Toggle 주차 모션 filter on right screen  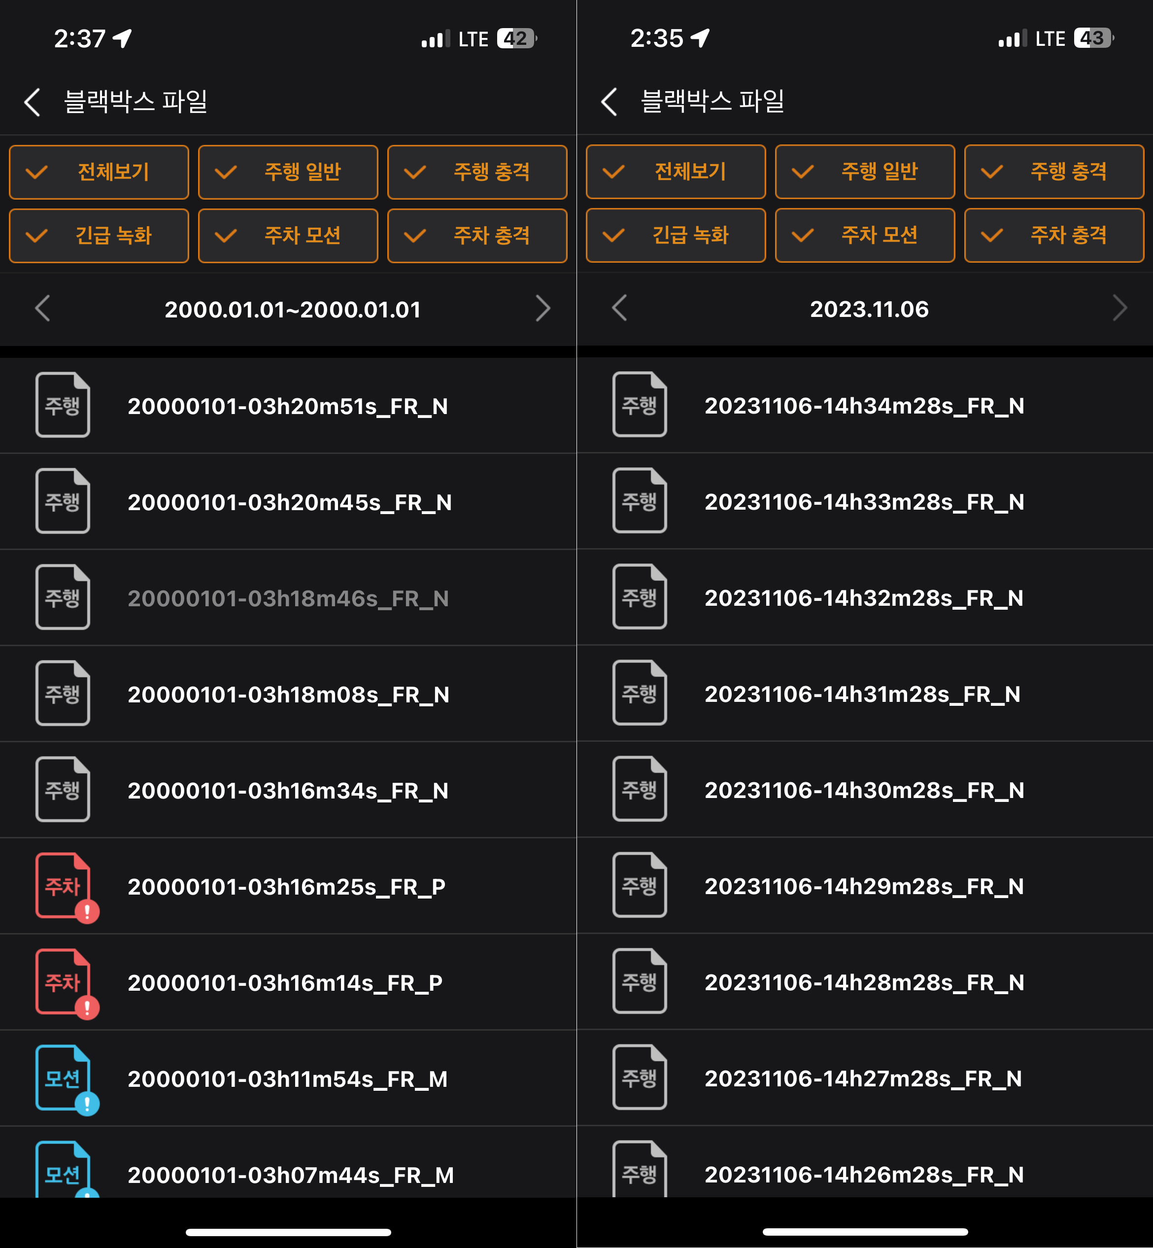(x=865, y=235)
